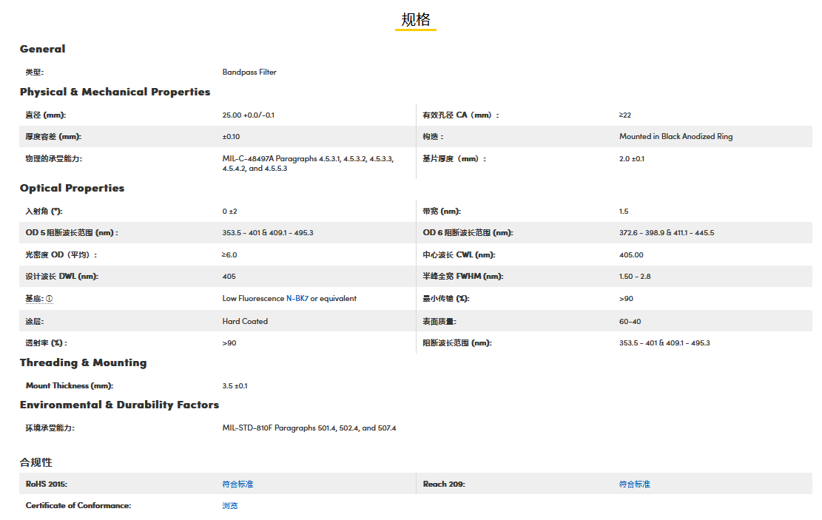The width and height of the screenshot is (822, 520).
Task: Click the Mounted in Black Anodized Ring value
Action: click(676, 137)
